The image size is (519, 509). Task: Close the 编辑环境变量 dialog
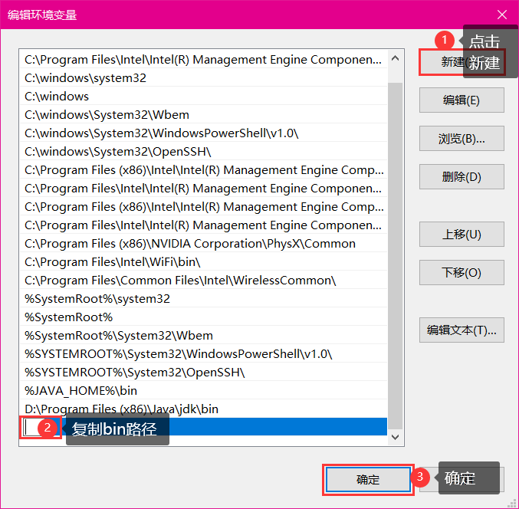pos(502,15)
